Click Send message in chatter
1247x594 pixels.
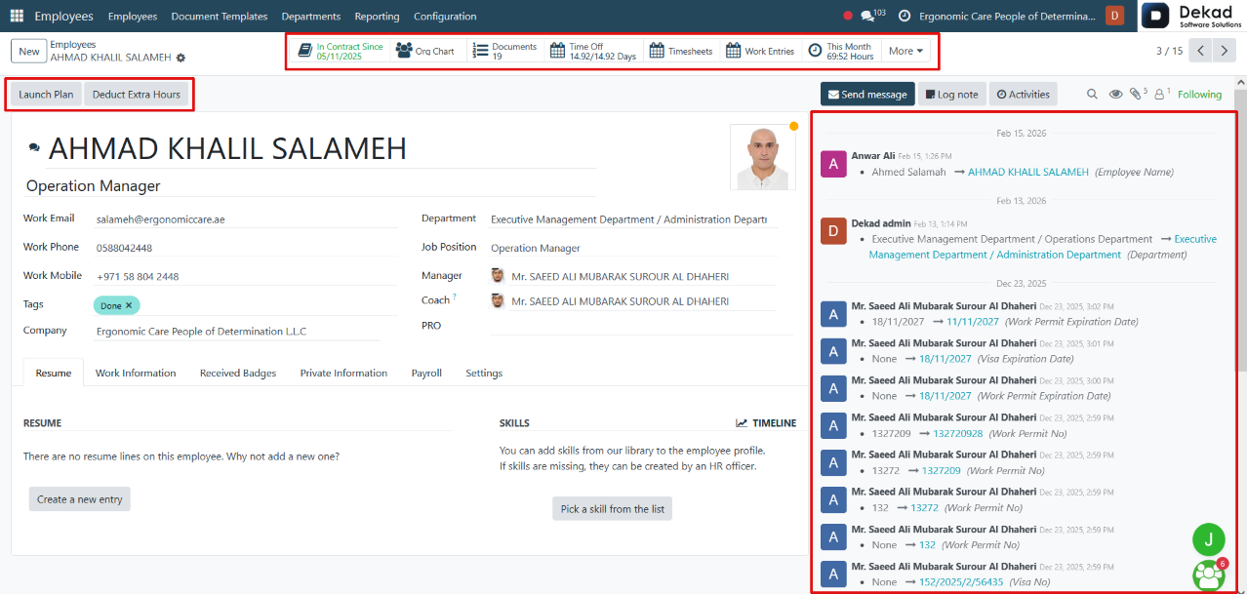tap(867, 94)
